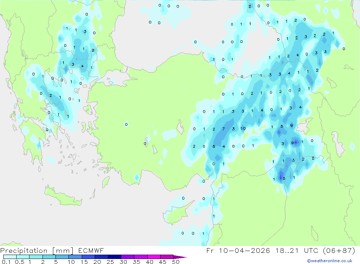The width and height of the screenshot is (360, 264).
Task: Click the legend scale label 20
Action: (97, 262)
